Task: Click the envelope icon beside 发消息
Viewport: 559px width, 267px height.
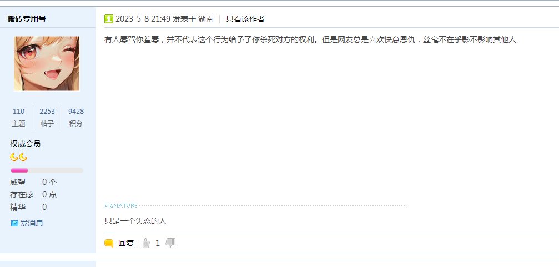Action: click(14, 224)
